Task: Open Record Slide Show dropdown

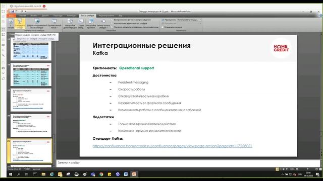Action: click(103, 24)
